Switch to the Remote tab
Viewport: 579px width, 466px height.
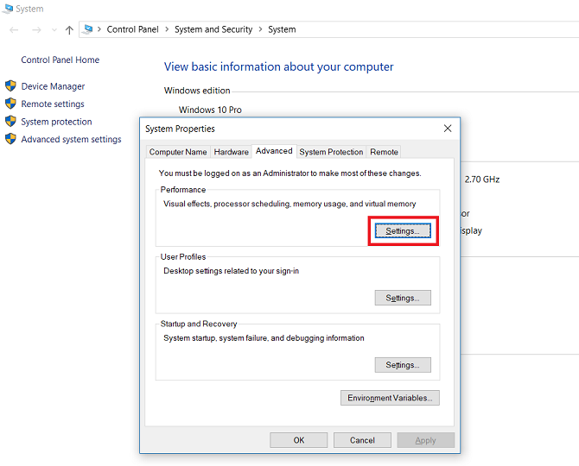(384, 152)
